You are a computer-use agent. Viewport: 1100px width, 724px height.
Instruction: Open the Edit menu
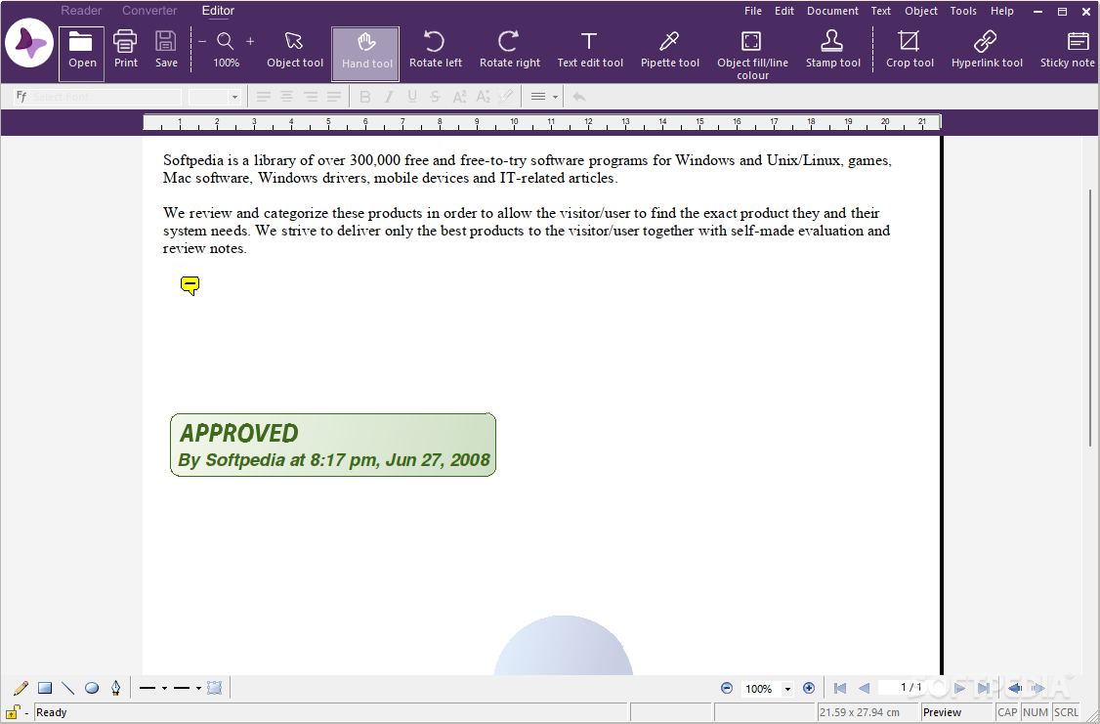(784, 11)
